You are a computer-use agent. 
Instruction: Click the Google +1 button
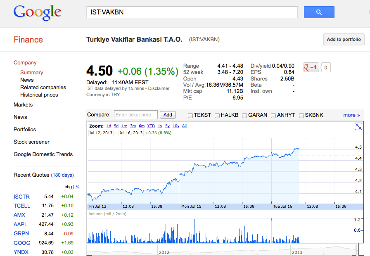click(311, 67)
